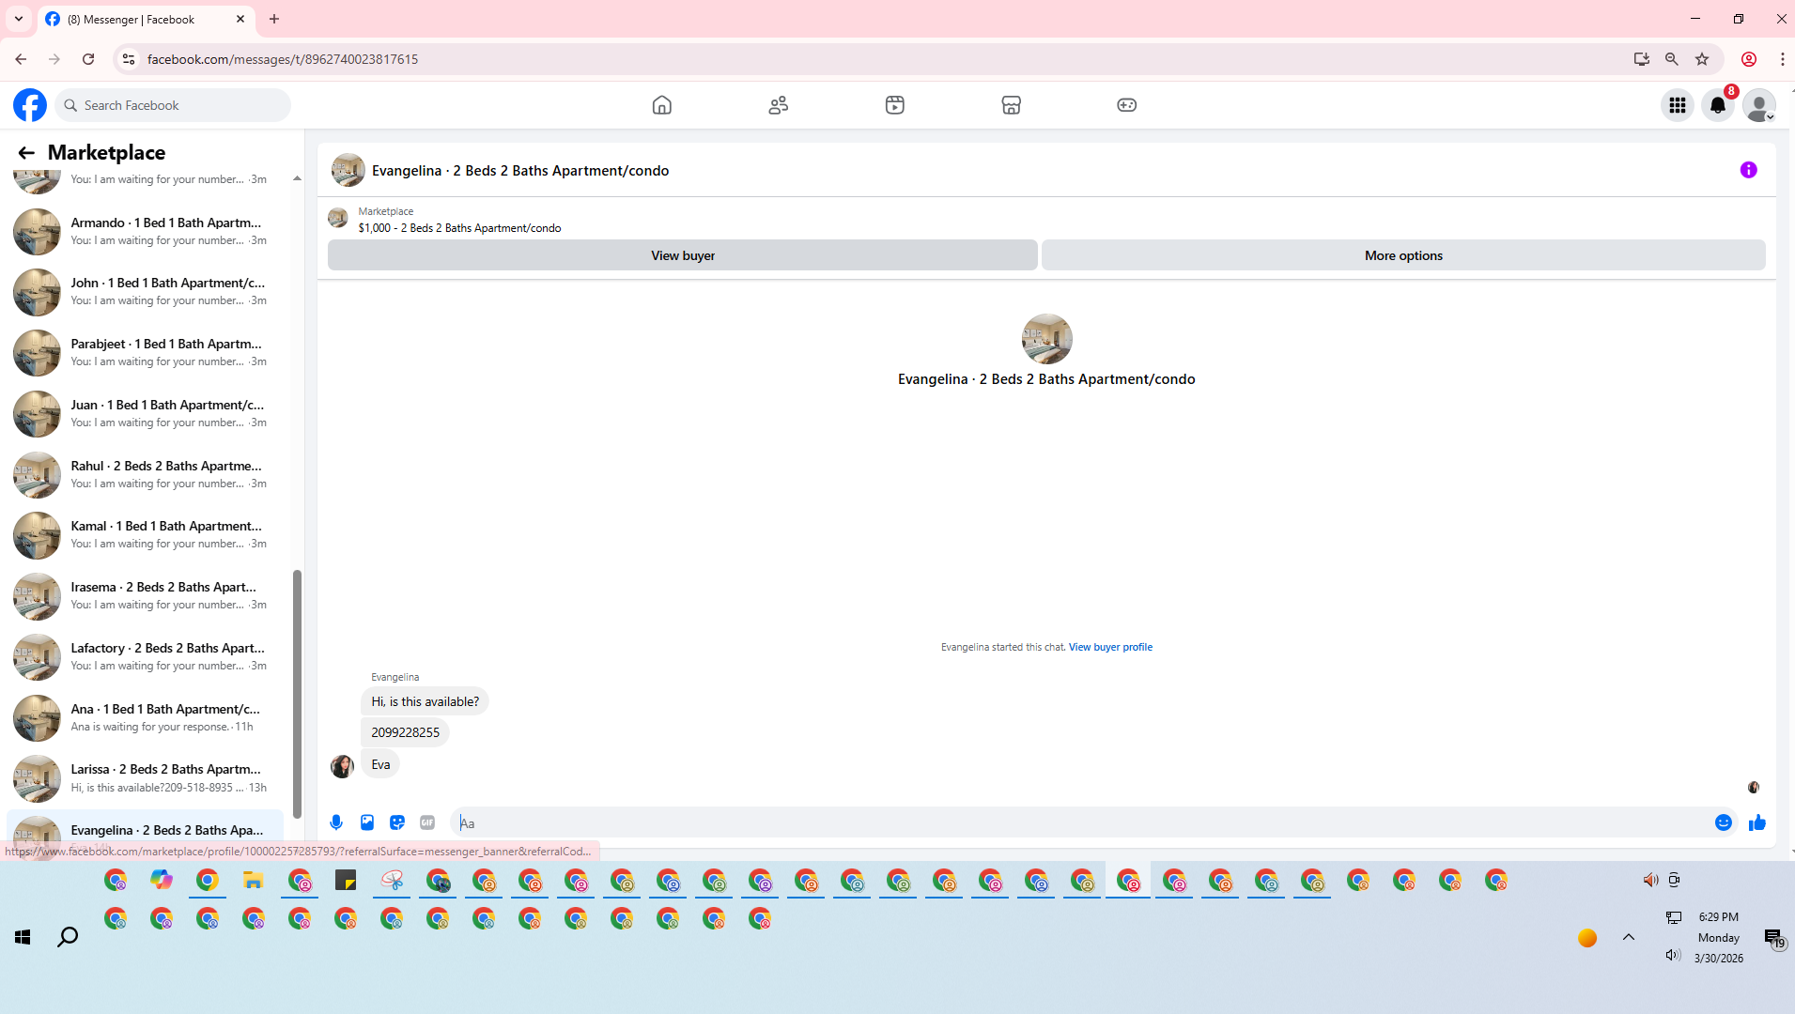Click the View buyer button
The width and height of the screenshot is (1795, 1014).
point(683,255)
